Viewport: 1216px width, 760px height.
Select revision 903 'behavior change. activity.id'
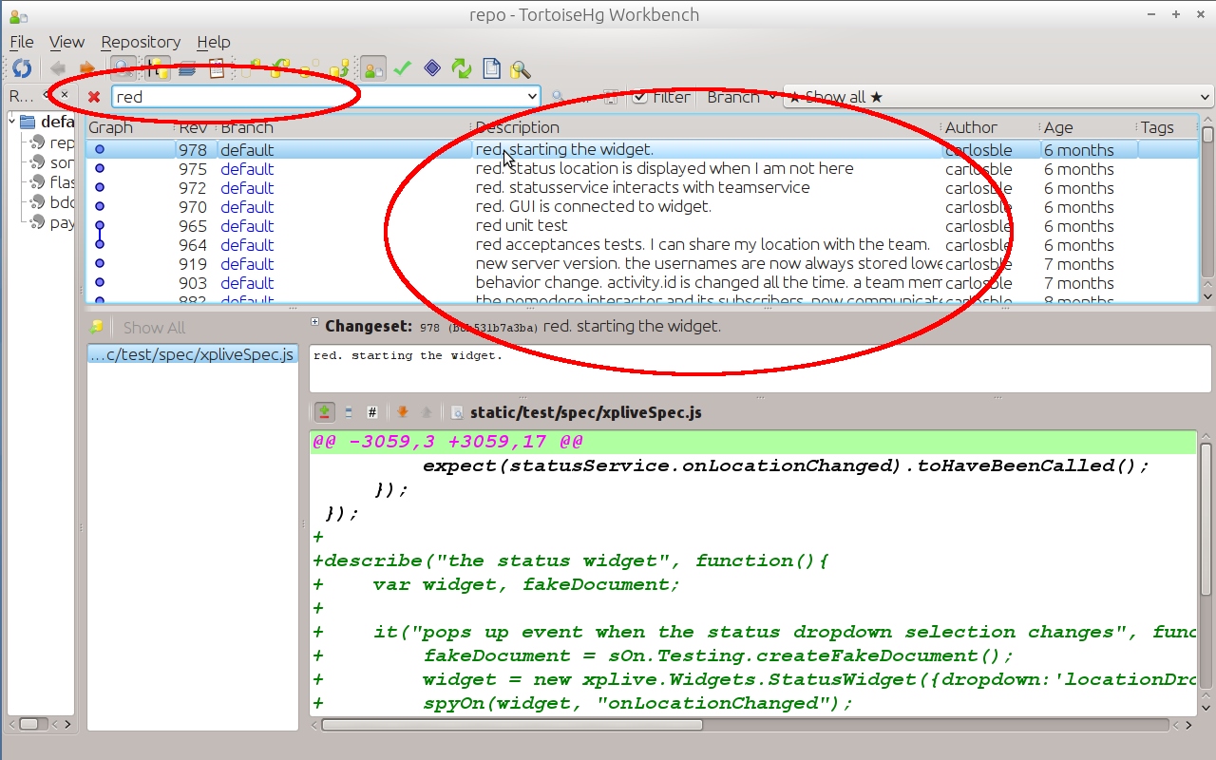[x=642, y=283]
